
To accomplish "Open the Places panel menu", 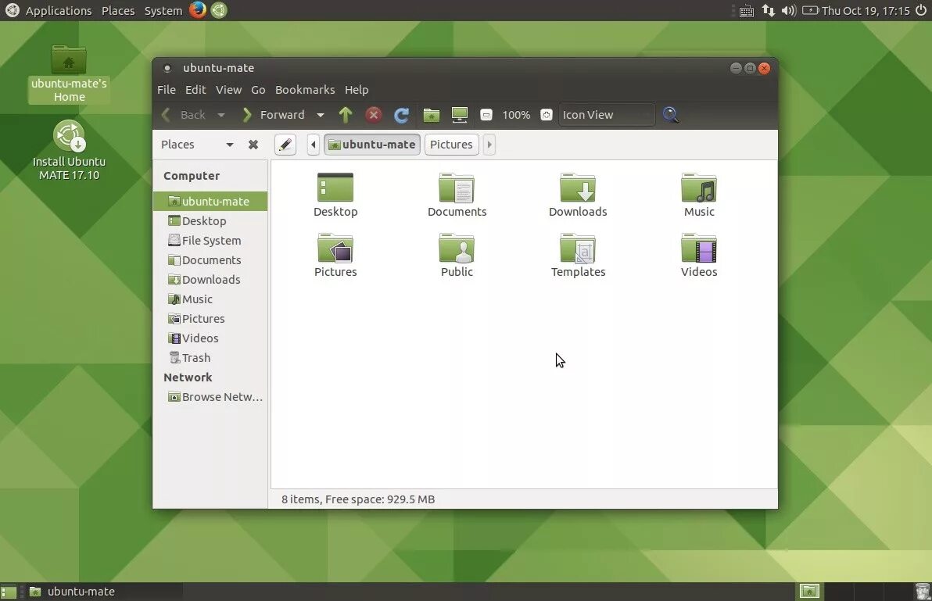I will 118,11.
